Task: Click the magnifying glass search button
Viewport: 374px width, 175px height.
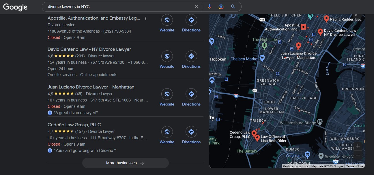Action: pyautogui.click(x=233, y=7)
